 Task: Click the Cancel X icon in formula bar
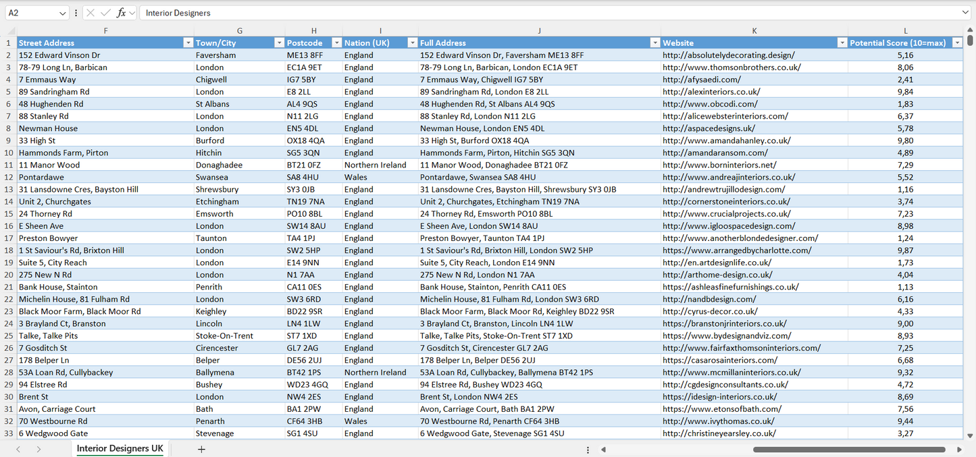(x=91, y=13)
